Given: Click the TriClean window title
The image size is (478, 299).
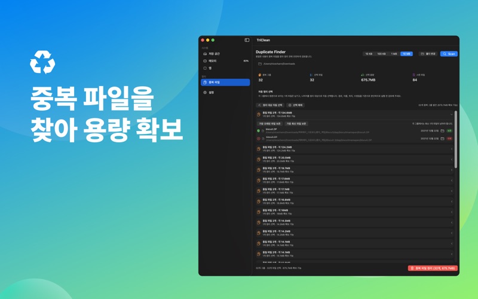Looking at the screenshot, I should tap(263, 40).
